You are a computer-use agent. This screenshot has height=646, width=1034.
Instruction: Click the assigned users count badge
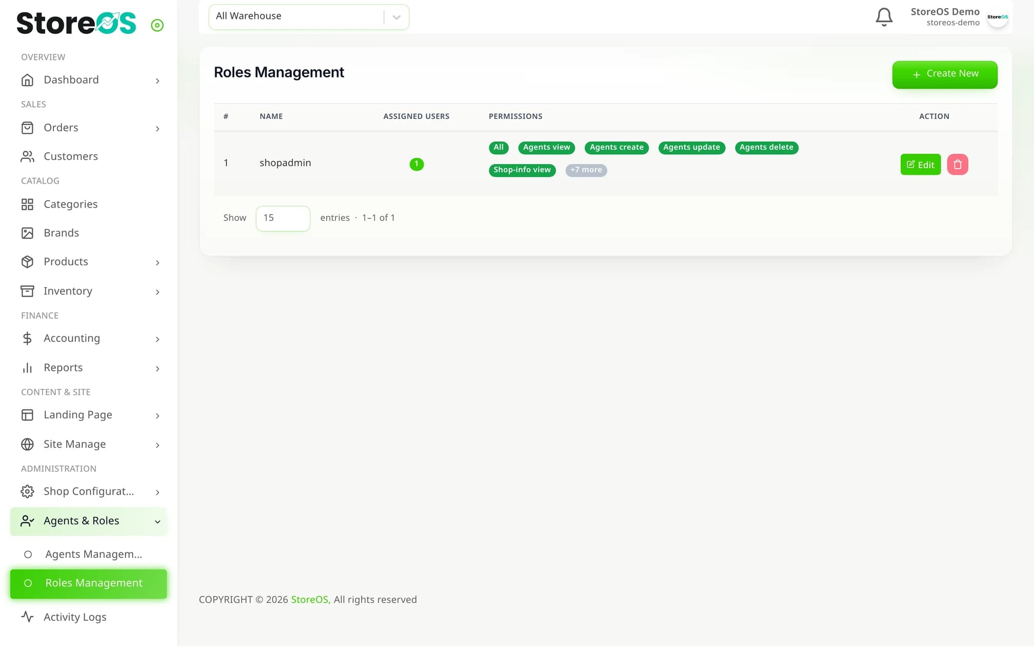tap(416, 164)
